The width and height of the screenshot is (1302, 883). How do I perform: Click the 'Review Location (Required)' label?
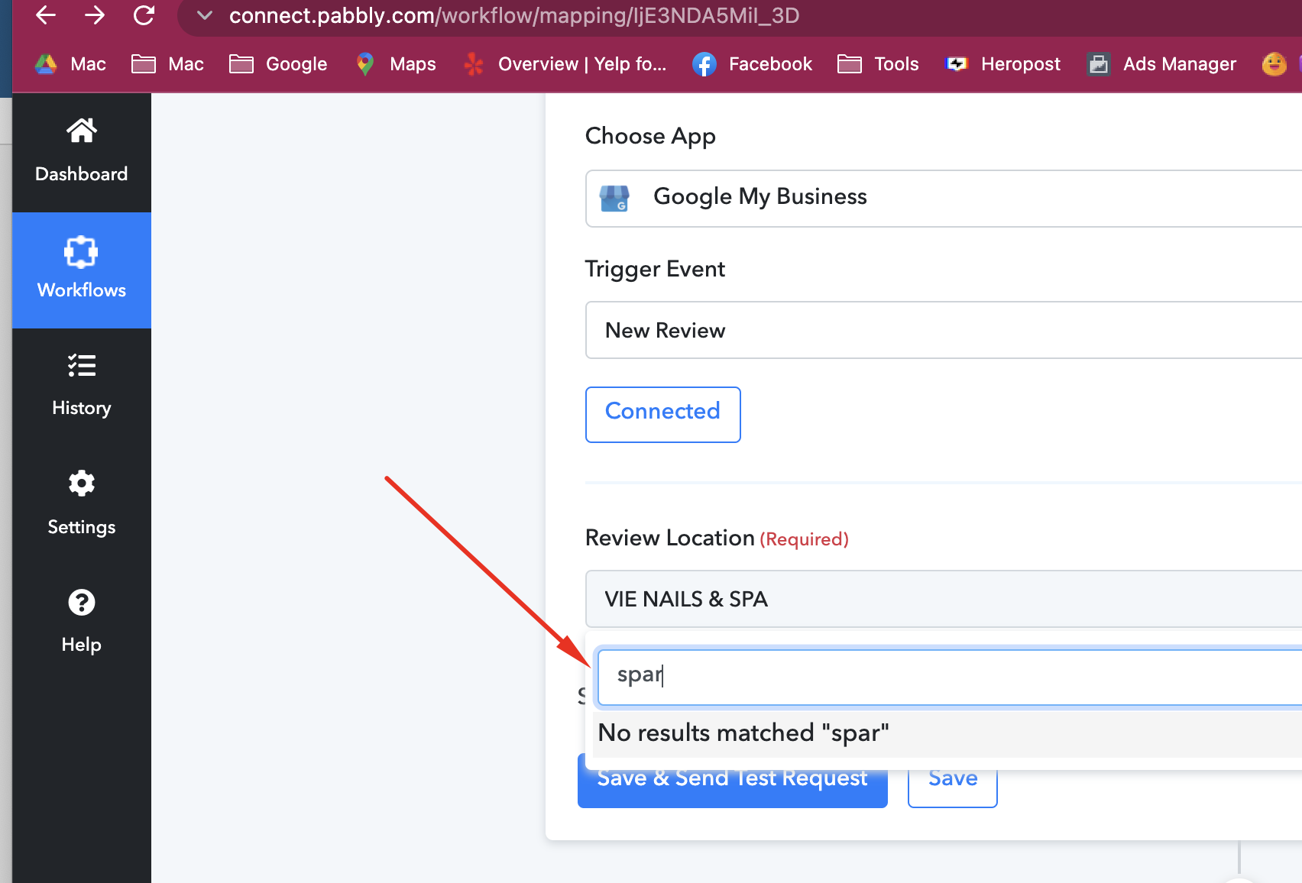[x=717, y=538]
